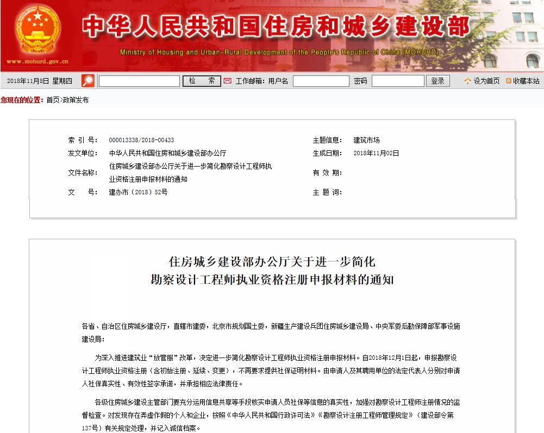This screenshot has width=544, height=433.
Task: Click the document number 建办市〔2018〕52号
Action: click(138, 192)
